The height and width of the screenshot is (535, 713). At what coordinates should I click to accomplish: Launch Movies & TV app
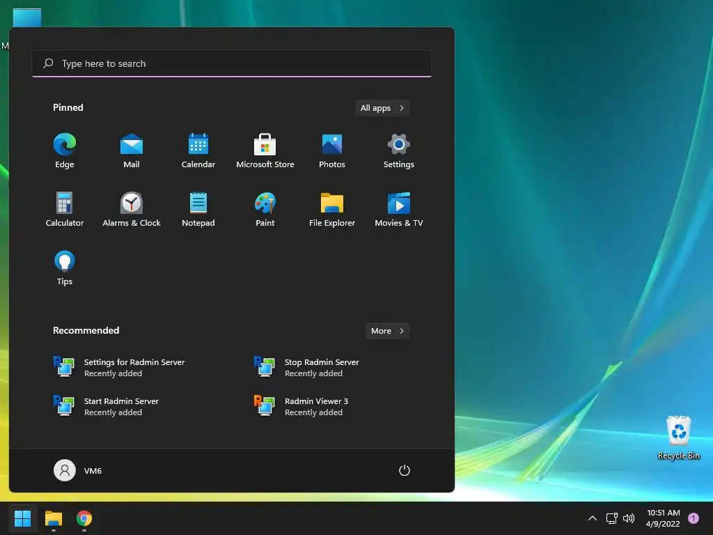(x=399, y=209)
